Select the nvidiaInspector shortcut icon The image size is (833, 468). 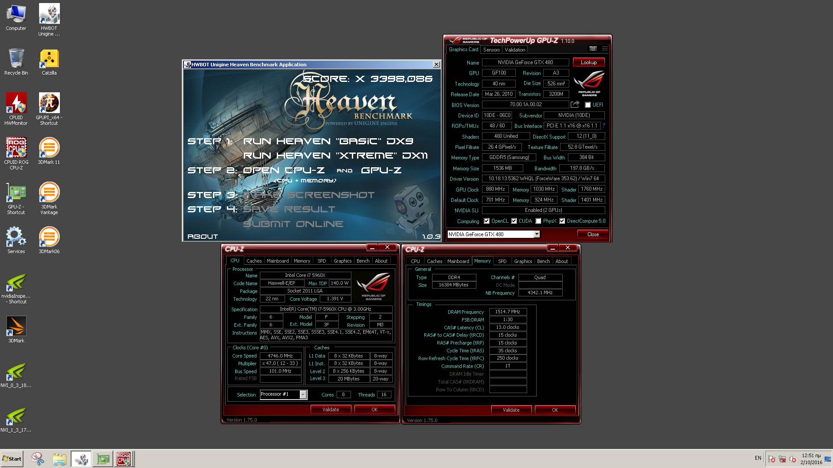(x=16, y=288)
